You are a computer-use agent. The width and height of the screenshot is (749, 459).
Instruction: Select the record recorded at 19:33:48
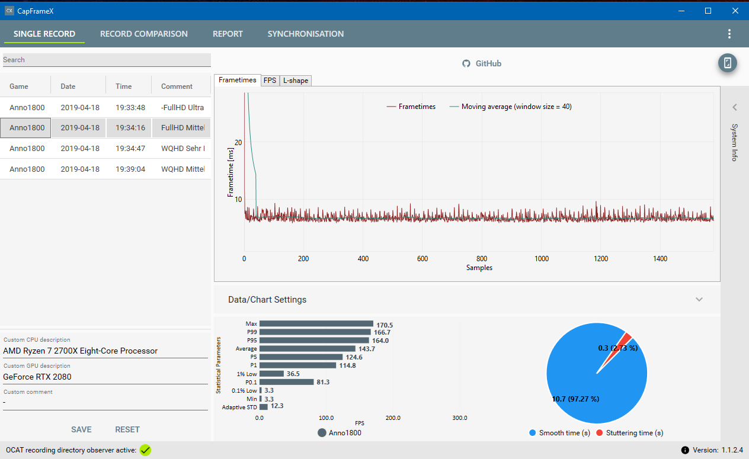click(105, 107)
